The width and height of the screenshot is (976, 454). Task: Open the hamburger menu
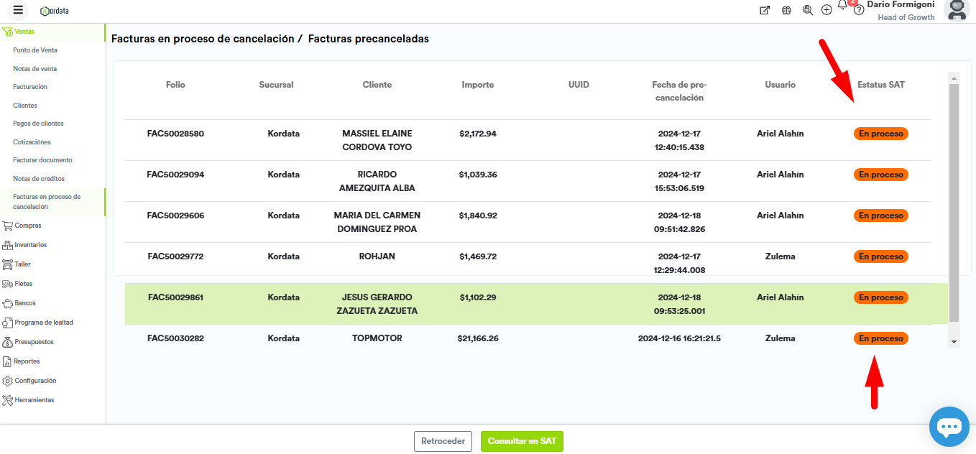pos(18,10)
